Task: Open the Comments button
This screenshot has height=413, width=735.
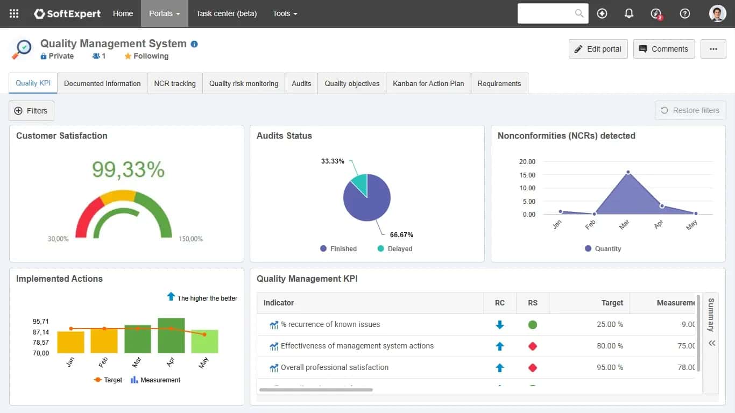Action: click(664, 49)
